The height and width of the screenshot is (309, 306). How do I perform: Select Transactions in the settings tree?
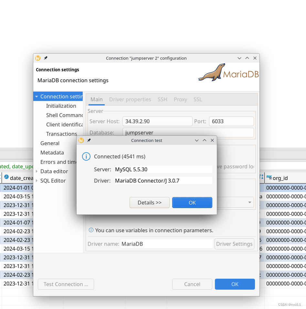coord(62,134)
